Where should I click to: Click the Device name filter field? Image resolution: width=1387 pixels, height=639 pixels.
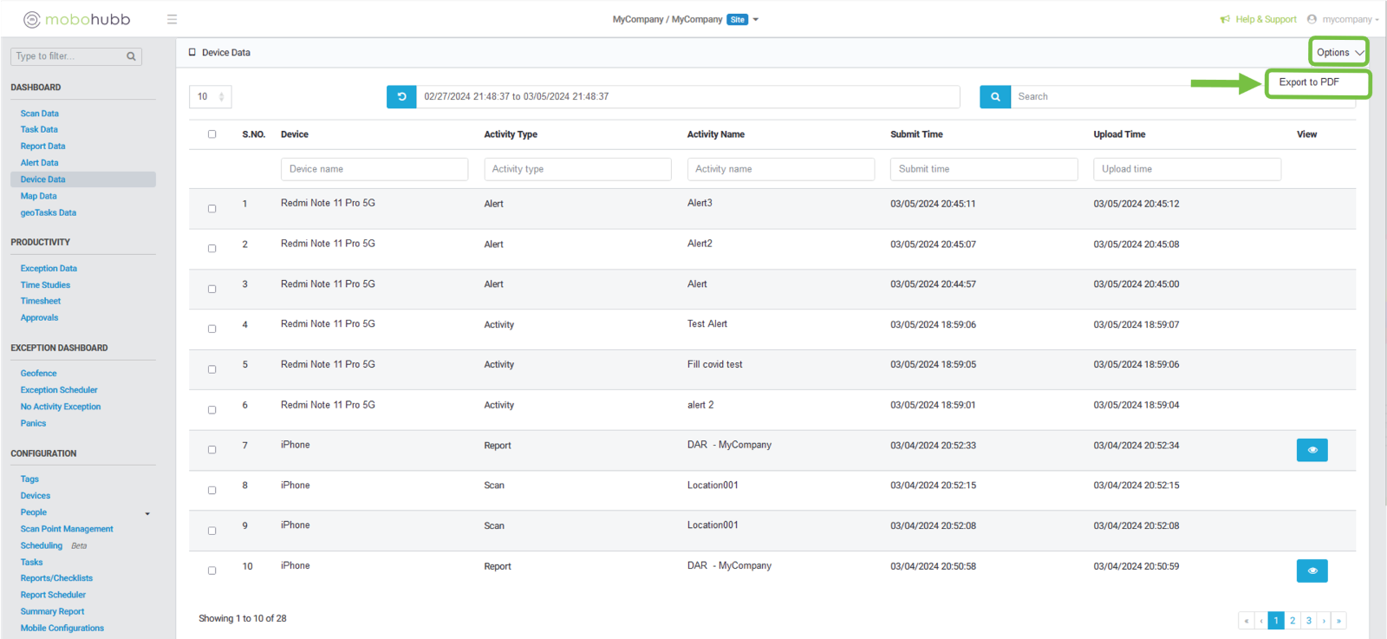coord(374,169)
